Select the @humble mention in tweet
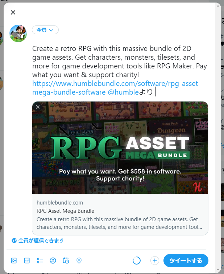The height and width of the screenshot is (274, 224). 123,92
